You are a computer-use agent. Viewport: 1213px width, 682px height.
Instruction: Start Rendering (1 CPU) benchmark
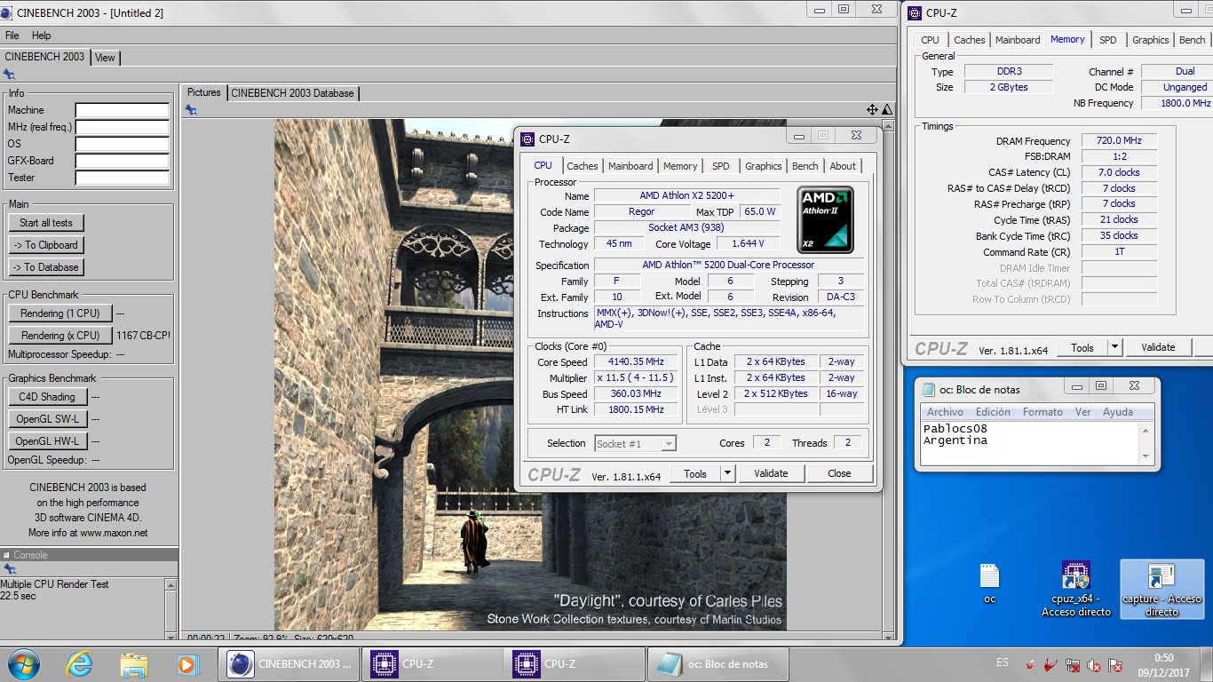pos(60,313)
